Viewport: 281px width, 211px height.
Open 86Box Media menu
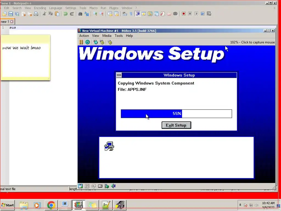point(107,36)
